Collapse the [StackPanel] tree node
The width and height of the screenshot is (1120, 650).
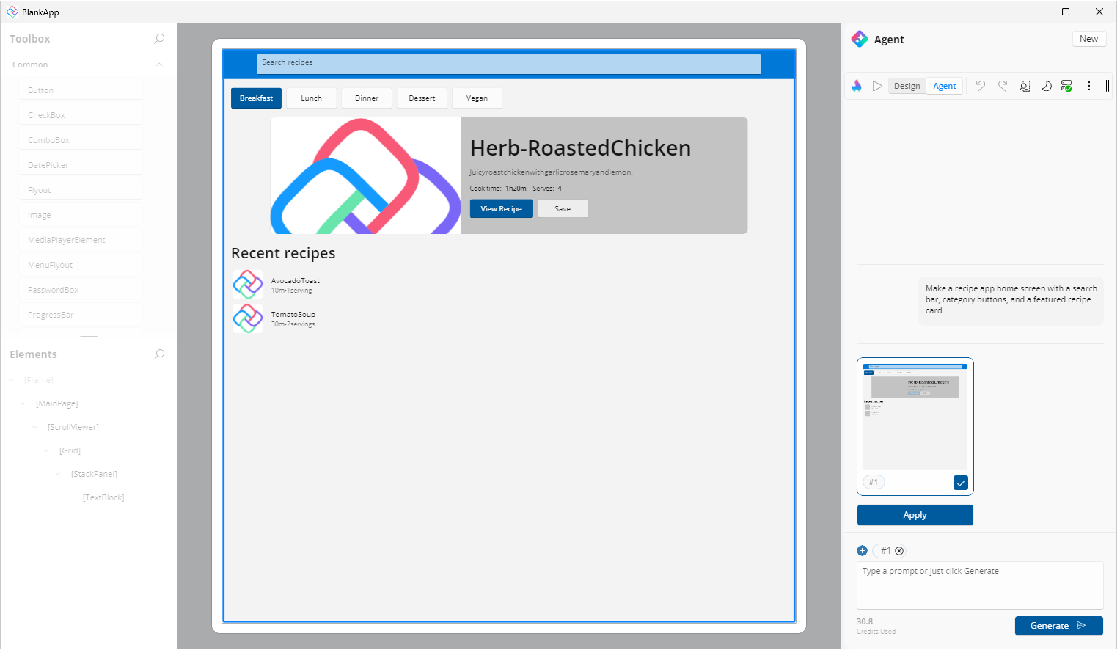coord(59,474)
